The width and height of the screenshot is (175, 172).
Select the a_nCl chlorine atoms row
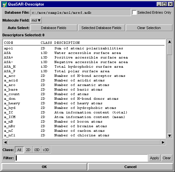point(84,135)
